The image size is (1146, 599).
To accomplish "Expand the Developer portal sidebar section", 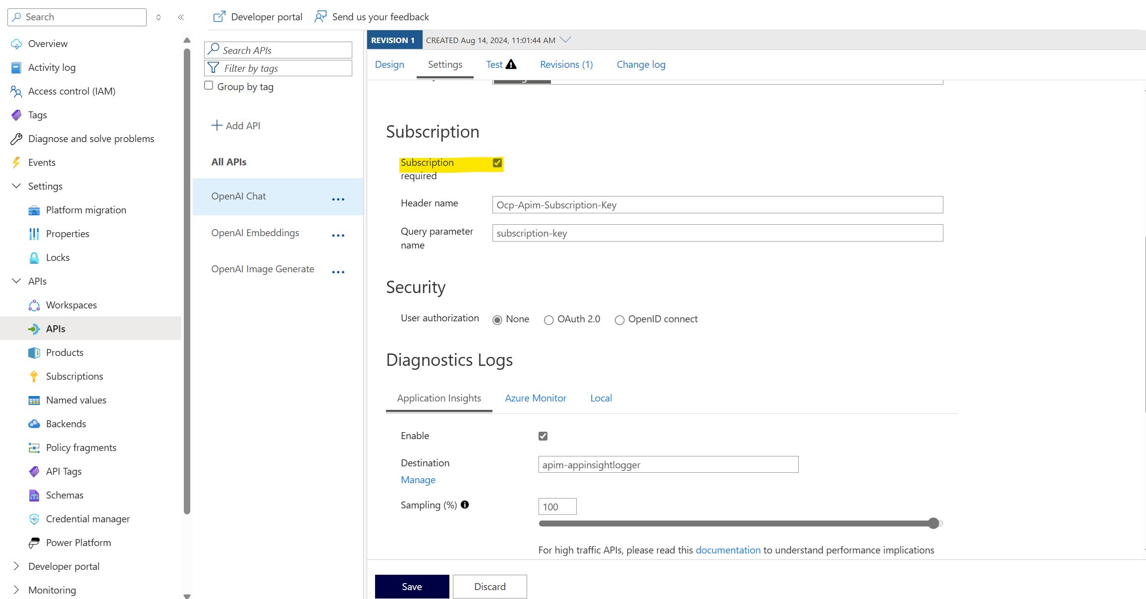I will (16, 566).
